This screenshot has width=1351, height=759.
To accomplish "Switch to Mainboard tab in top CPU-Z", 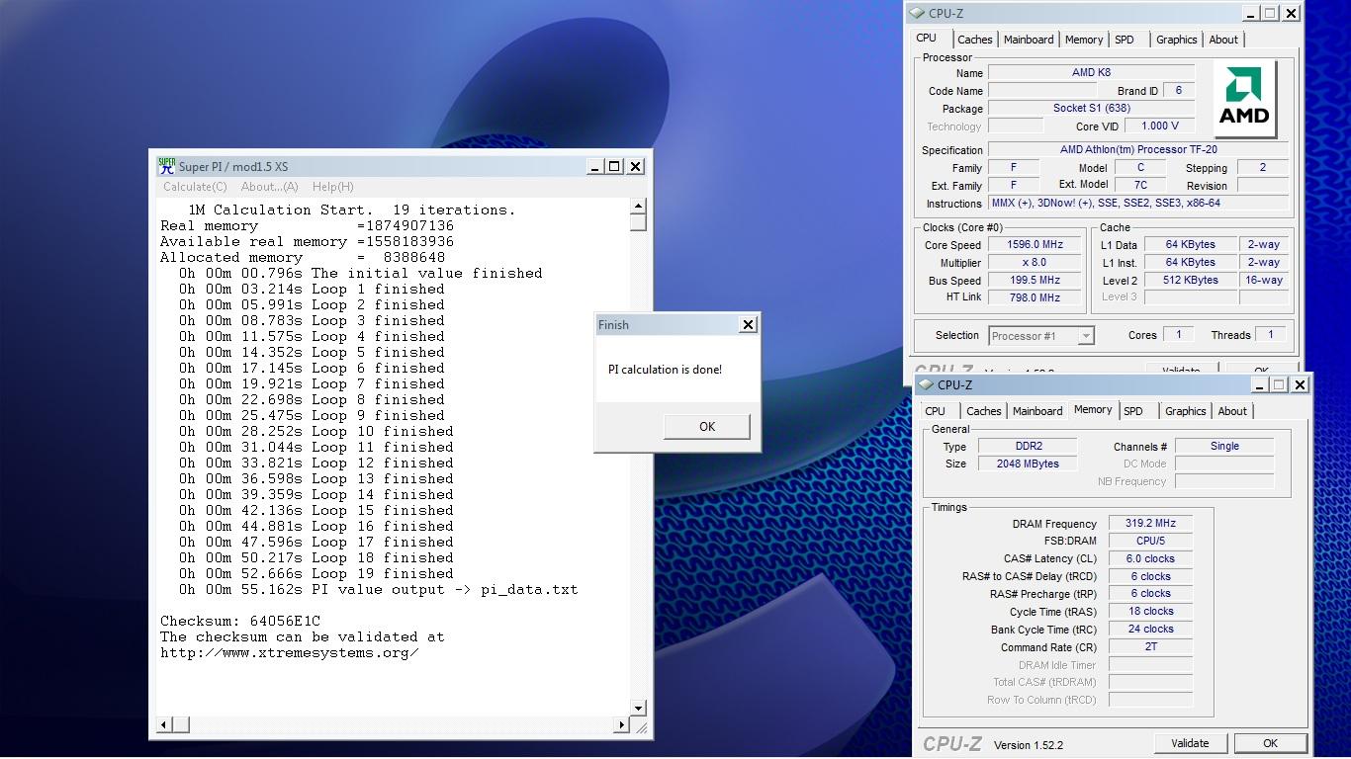I will point(1029,40).
